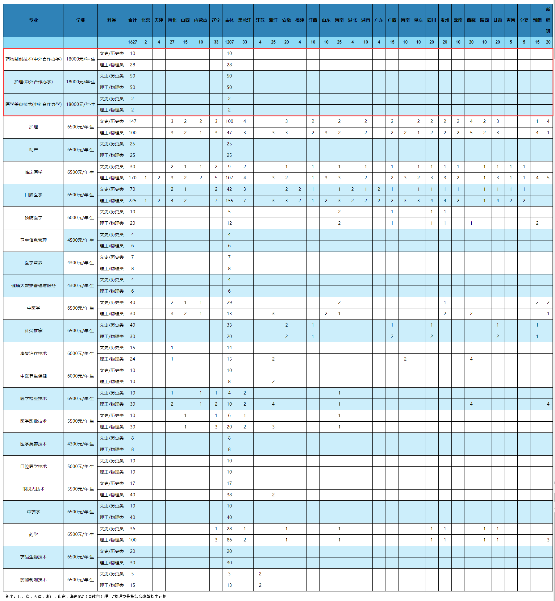Viewport: 555px width, 601px height.
Task: Select the 眼视光技术 major cell
Action: 33,489
